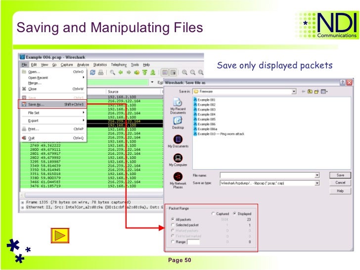
Task: Select packet row 3476 61.185719
Action: click(x=92, y=186)
